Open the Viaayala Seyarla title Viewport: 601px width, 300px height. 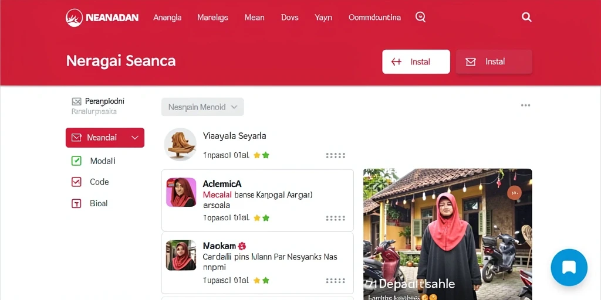click(x=234, y=135)
